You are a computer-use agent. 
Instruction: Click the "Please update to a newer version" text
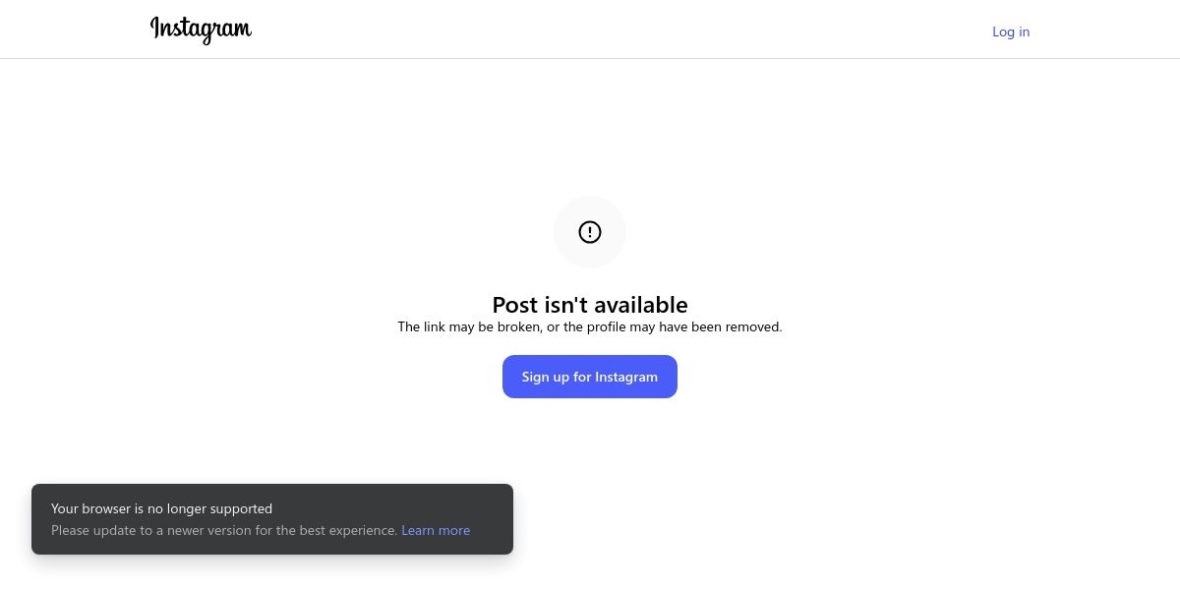(x=224, y=530)
